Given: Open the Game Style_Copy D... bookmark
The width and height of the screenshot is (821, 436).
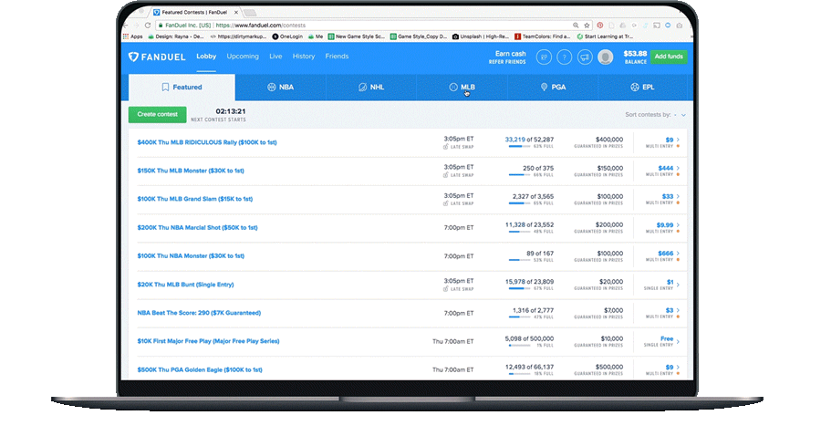Looking at the screenshot, I should point(419,36).
